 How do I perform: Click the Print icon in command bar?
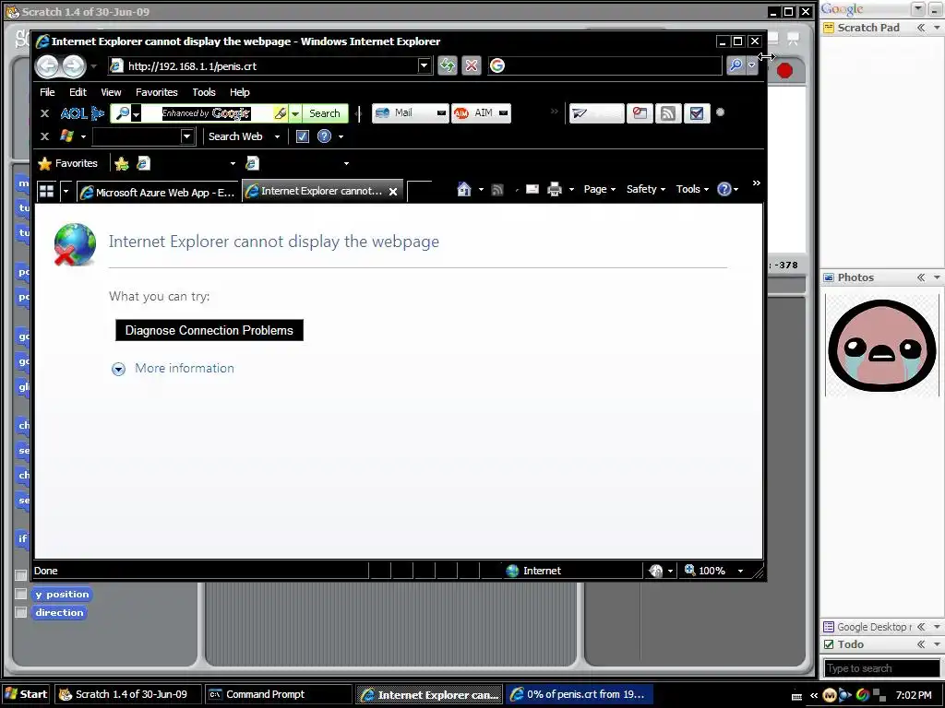555,190
